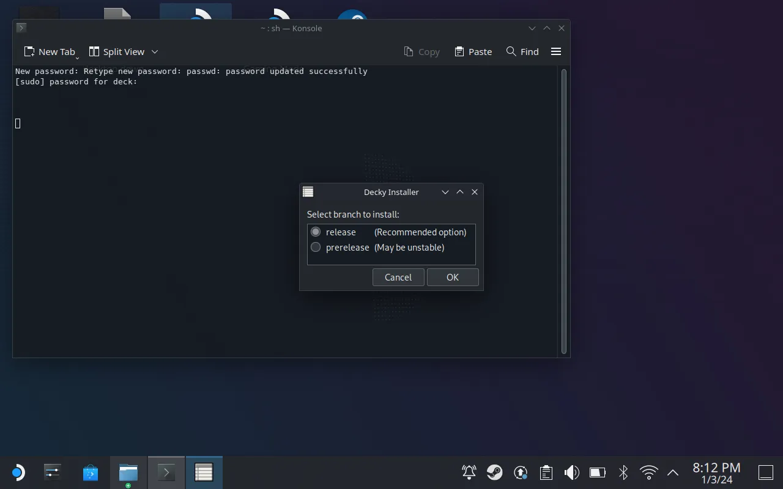Viewport: 783px width, 489px height.
Task: Click the Split View button
Action: click(117, 52)
